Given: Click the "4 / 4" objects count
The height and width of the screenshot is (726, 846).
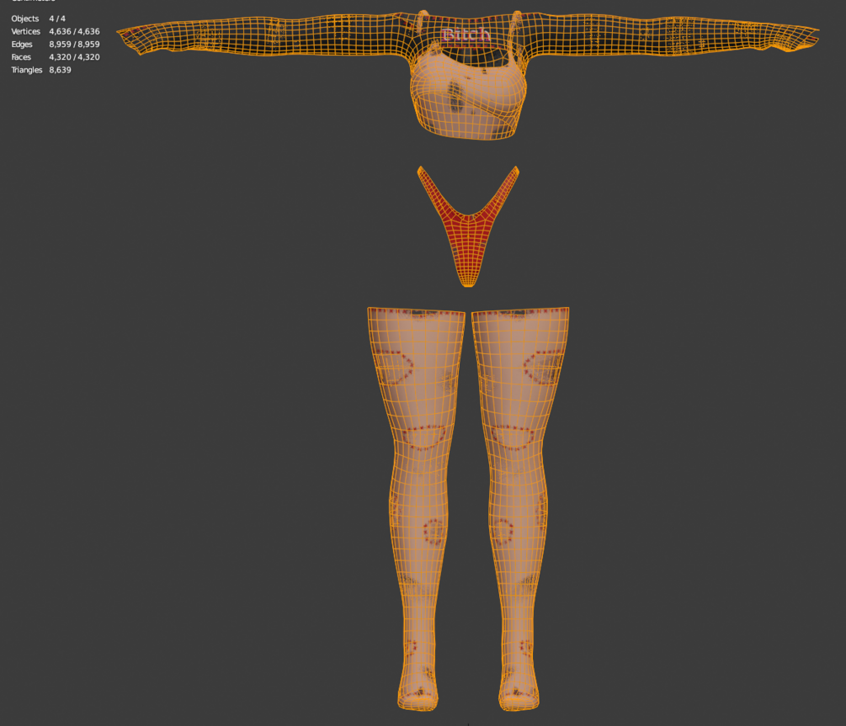Looking at the screenshot, I should click(x=57, y=19).
